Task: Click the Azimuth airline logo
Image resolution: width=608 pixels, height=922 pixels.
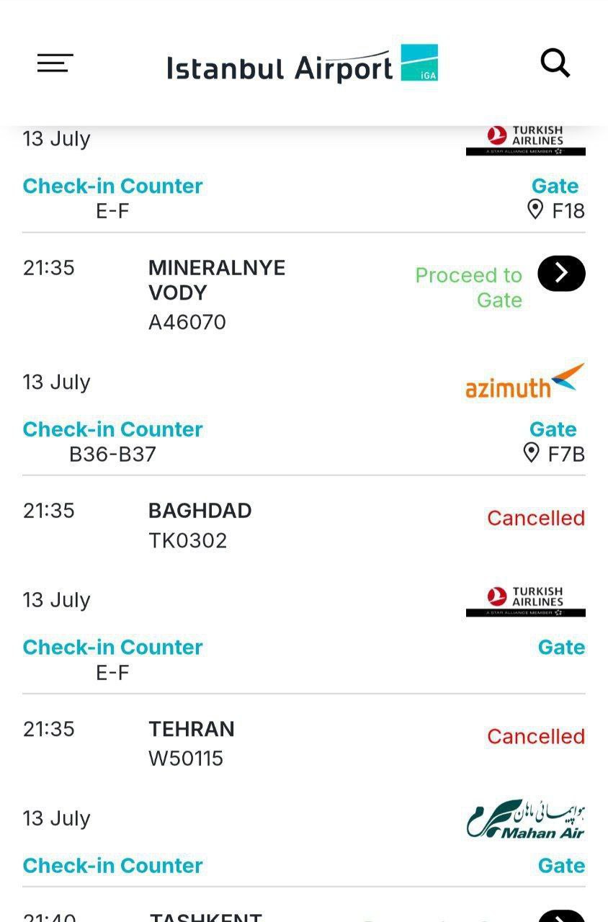Action: click(525, 382)
